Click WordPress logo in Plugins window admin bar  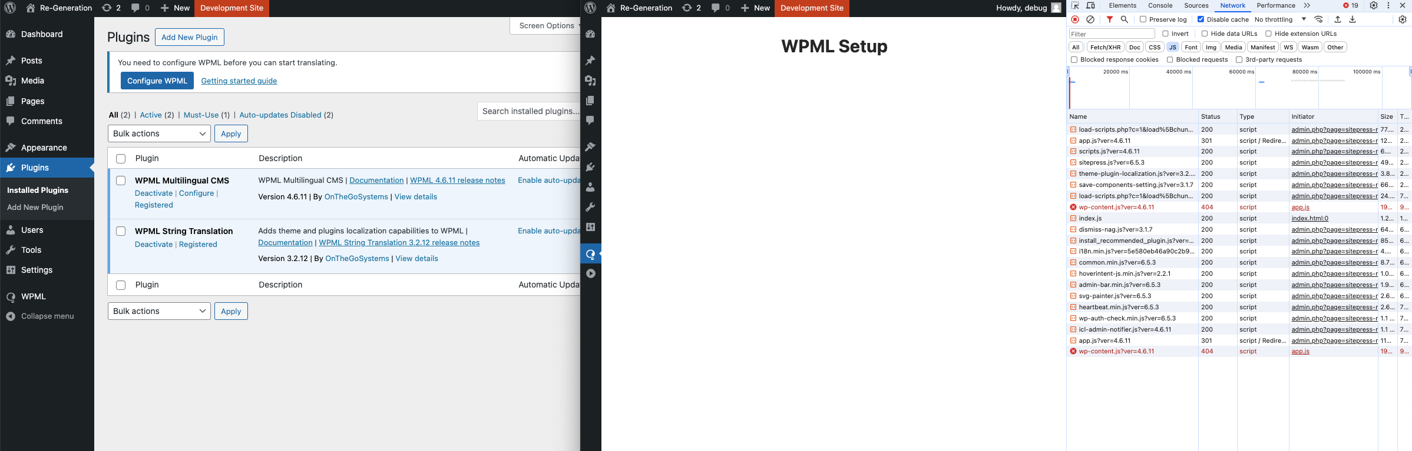click(10, 8)
